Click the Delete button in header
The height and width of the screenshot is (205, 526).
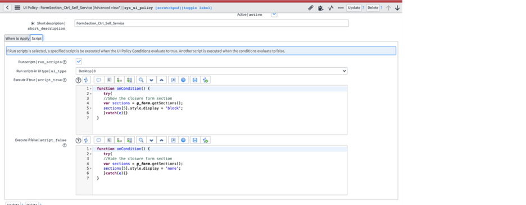click(373, 8)
